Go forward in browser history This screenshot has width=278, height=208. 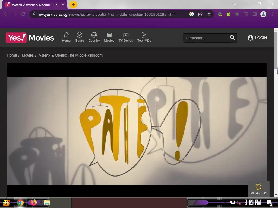[15, 14]
